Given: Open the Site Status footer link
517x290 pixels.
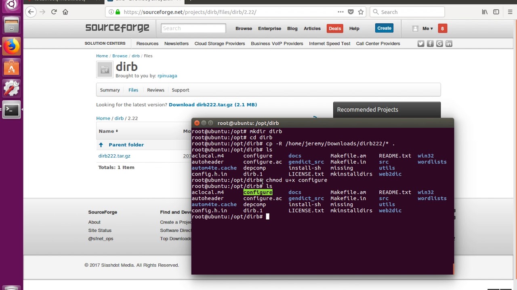Looking at the screenshot, I should pos(100,230).
